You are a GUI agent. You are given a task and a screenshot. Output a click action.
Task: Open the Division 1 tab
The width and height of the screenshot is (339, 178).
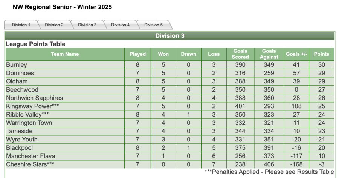(x=21, y=25)
